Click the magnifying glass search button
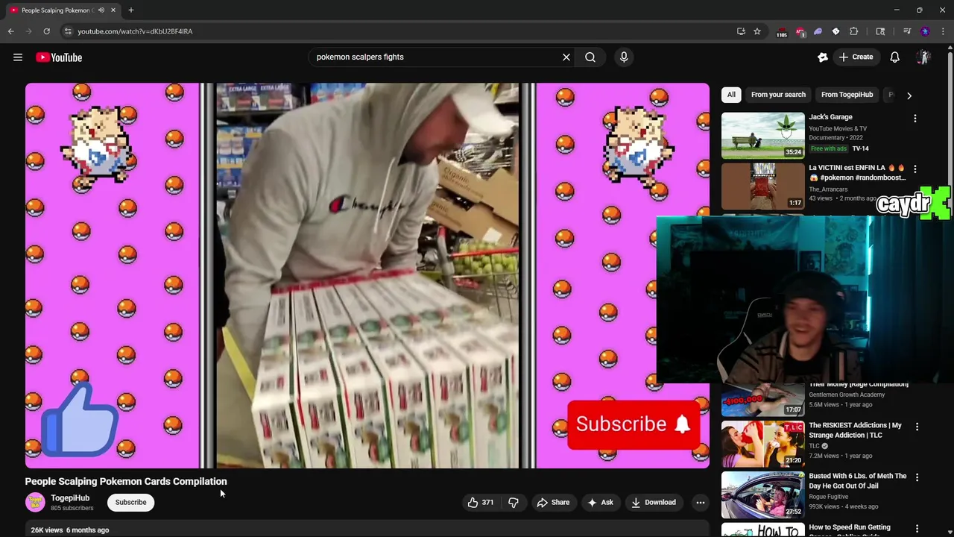 (x=590, y=57)
